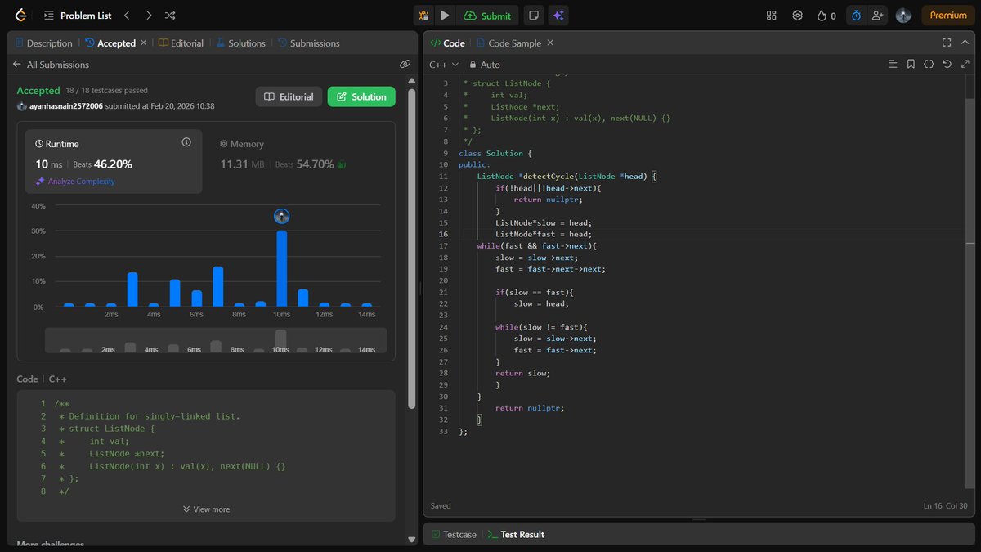The width and height of the screenshot is (981, 552).
Task: Open the Editorial button beside Solution
Action: click(x=289, y=96)
